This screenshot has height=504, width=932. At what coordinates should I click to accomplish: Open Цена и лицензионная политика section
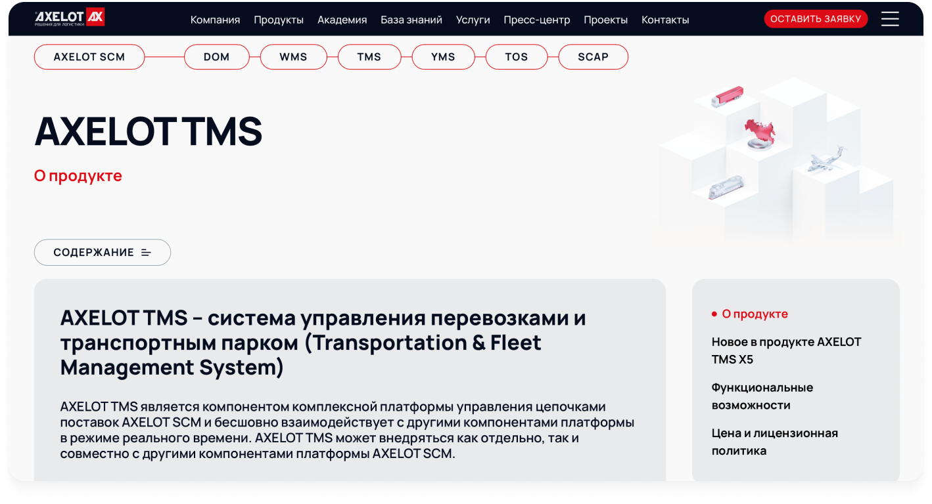tap(774, 442)
